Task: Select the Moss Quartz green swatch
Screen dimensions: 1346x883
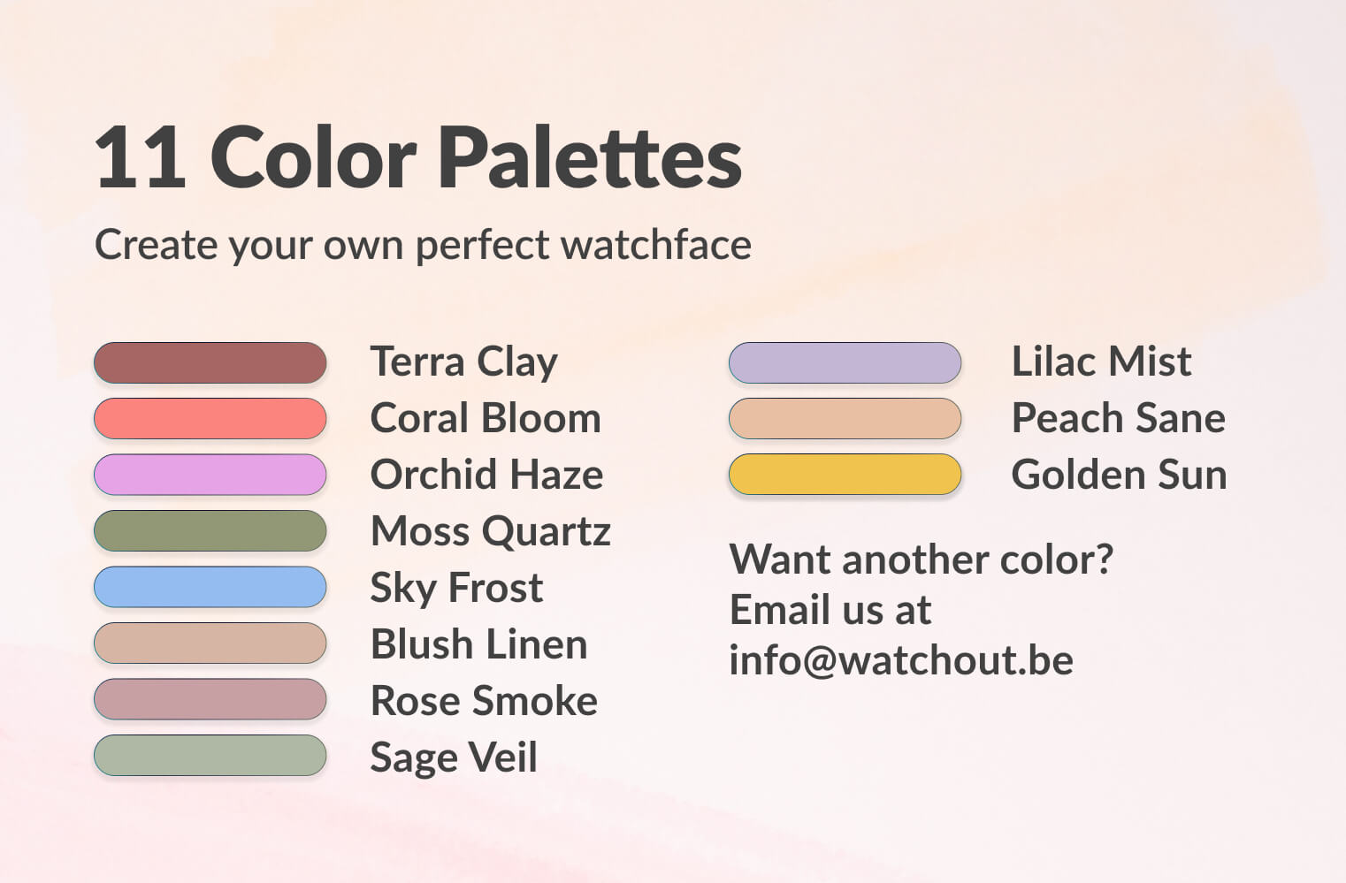Action: pyautogui.click(x=210, y=530)
